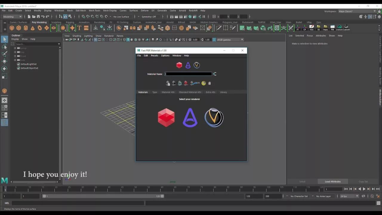Click small Arnold icon above Material Name

188,65
